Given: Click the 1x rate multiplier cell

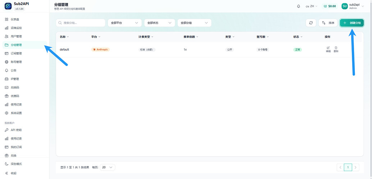Looking at the screenshot, I should coord(185,50).
